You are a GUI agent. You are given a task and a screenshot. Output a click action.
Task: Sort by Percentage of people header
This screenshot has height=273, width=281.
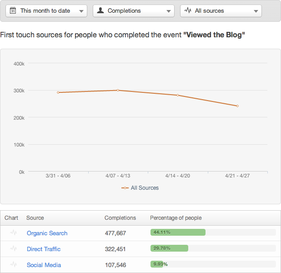tap(176, 218)
